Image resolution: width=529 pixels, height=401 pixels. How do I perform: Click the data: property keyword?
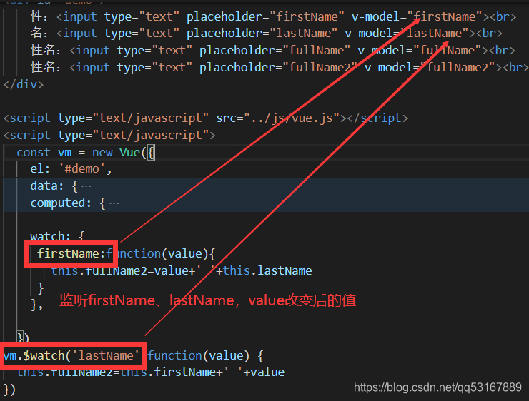click(47, 186)
